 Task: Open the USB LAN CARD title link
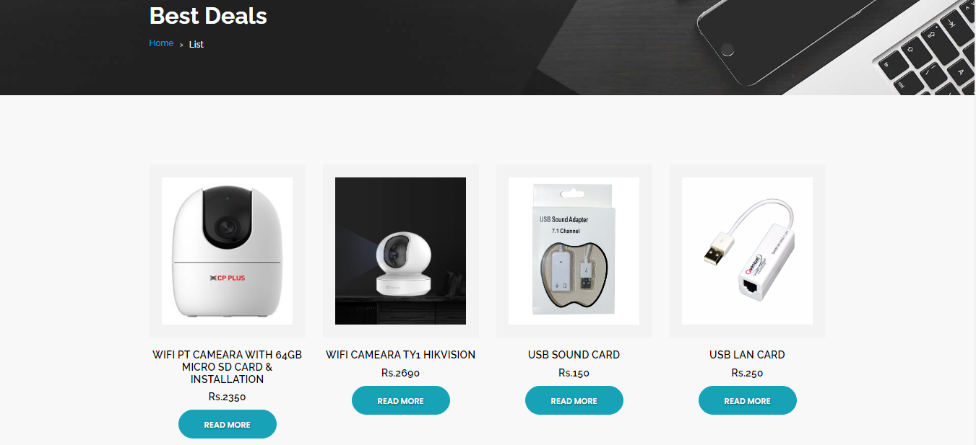747,355
